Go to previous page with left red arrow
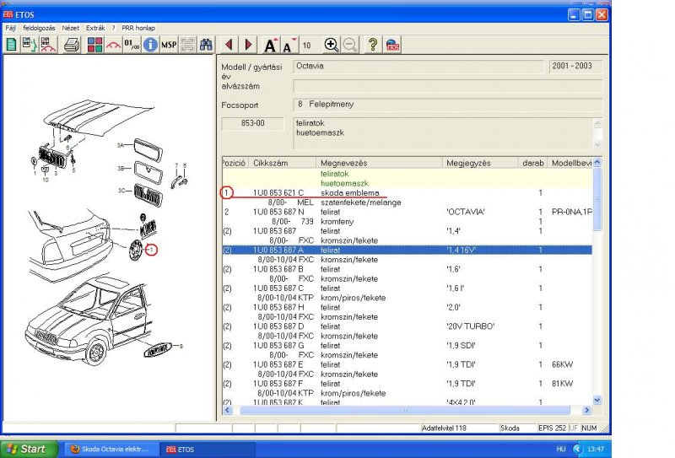 click(x=229, y=45)
